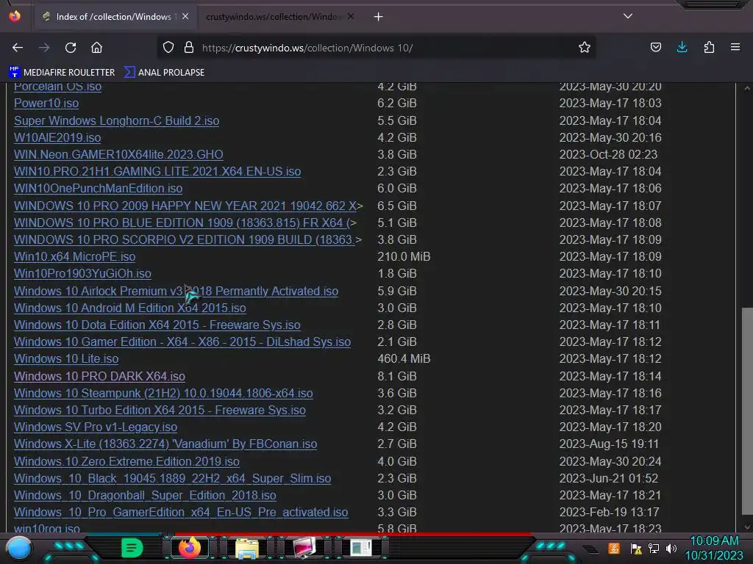Open Windows 10 Android M Edition link
The width and height of the screenshot is (753, 564).
129,308
